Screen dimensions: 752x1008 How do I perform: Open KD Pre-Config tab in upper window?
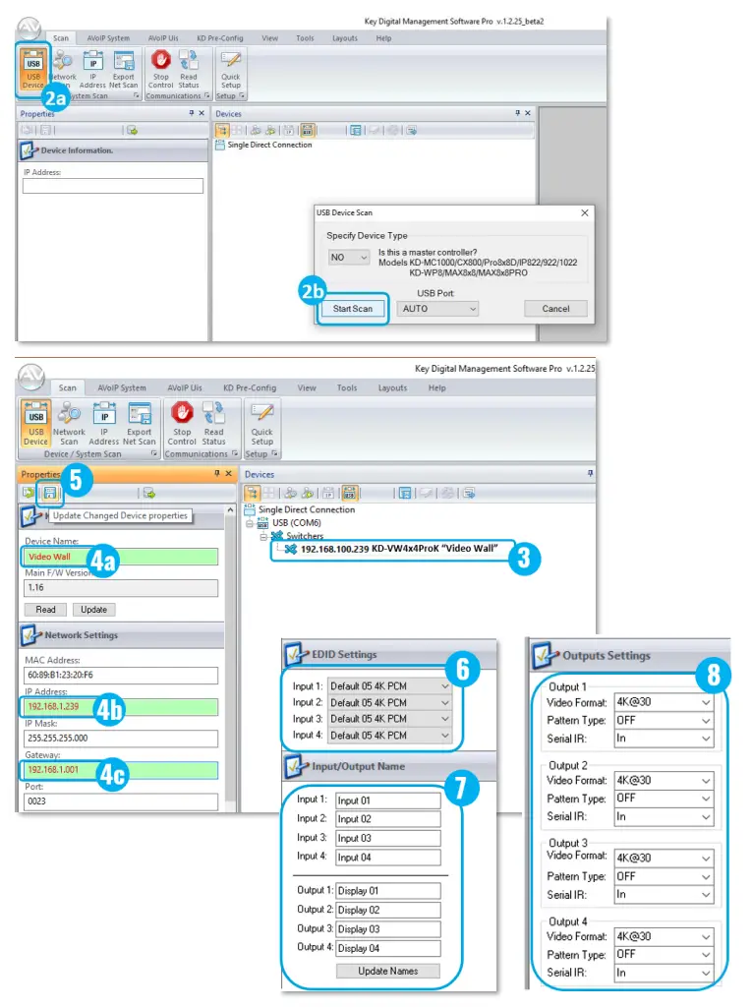[220, 38]
